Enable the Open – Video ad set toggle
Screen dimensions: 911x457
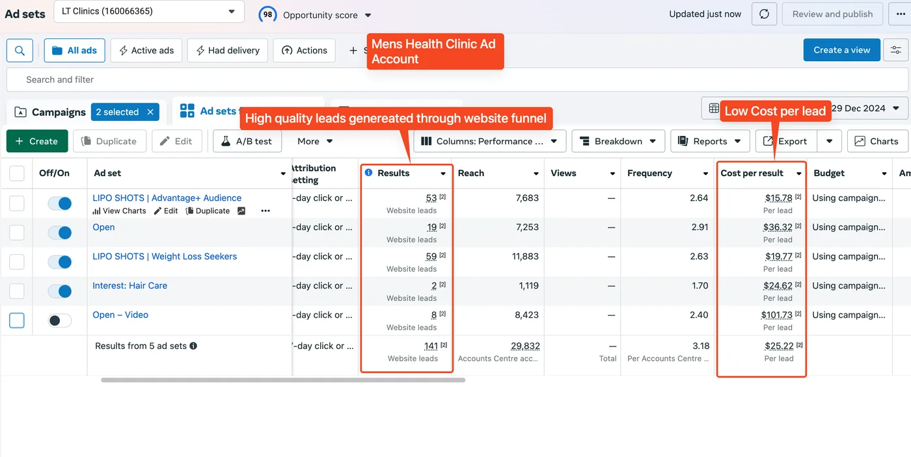coord(60,320)
